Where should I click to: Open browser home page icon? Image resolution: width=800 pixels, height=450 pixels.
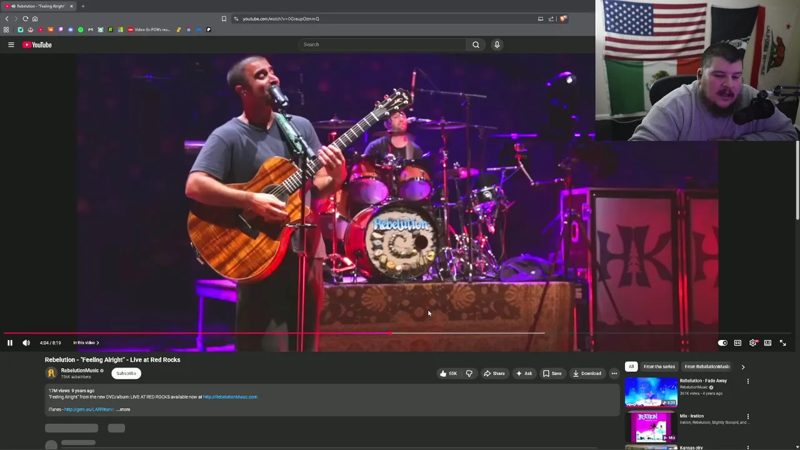coord(34,19)
